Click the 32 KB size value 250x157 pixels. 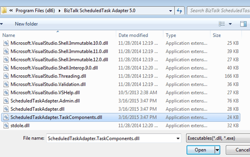click(233, 126)
